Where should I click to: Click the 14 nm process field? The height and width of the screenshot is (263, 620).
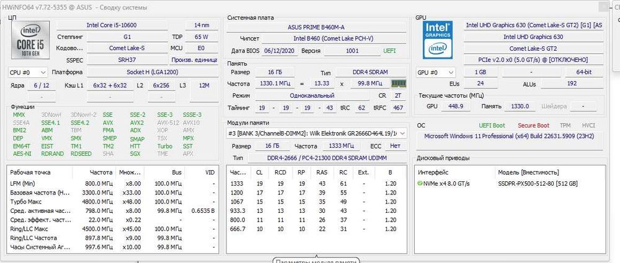[201, 25]
